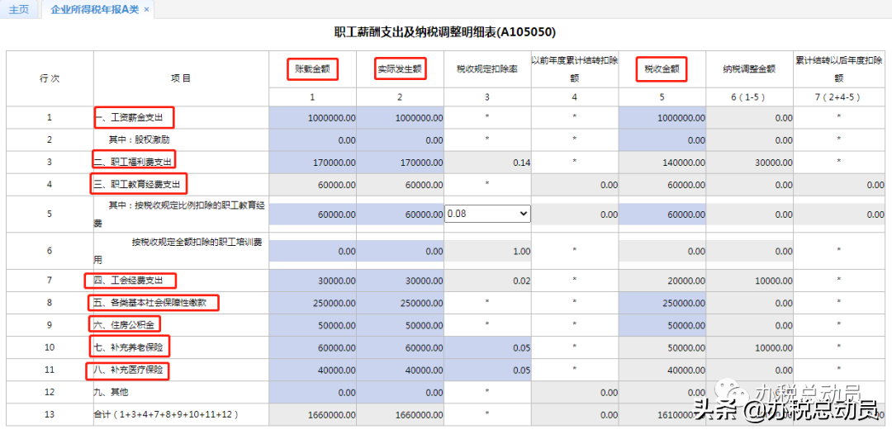This screenshot has width=892, height=434.
Task: Click the 累计结转以后年度扣除额 header
Action: point(838,69)
